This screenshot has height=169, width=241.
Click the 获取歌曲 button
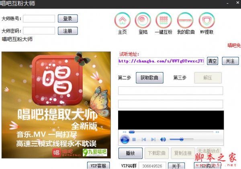(x=149, y=78)
